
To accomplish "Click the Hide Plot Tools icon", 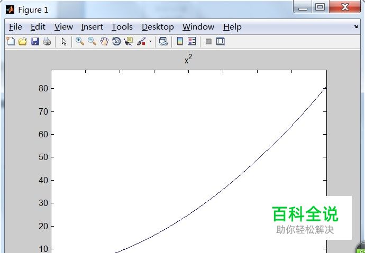I will 208,42.
